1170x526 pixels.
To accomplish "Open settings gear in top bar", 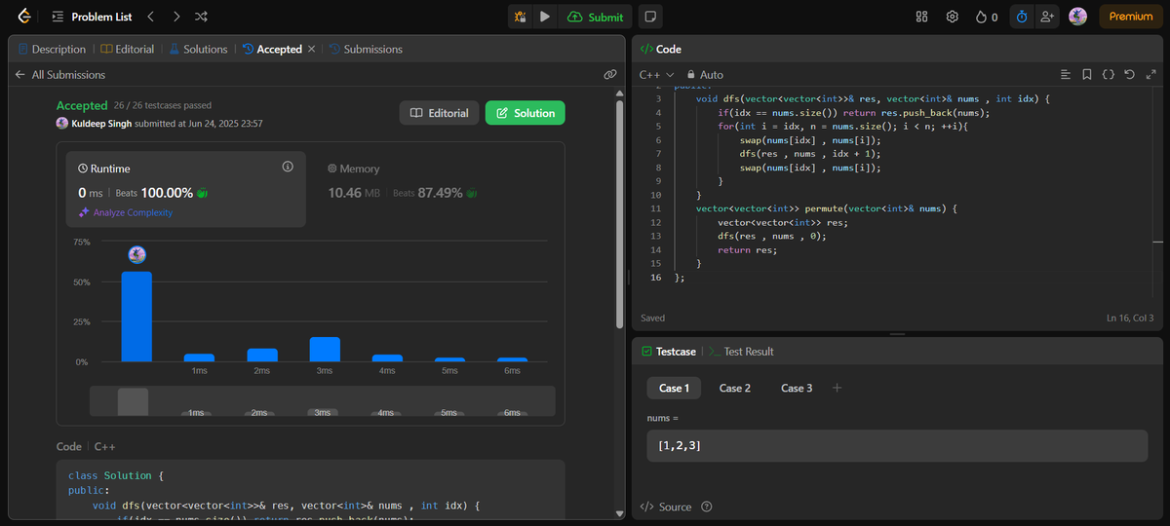I will 953,17.
